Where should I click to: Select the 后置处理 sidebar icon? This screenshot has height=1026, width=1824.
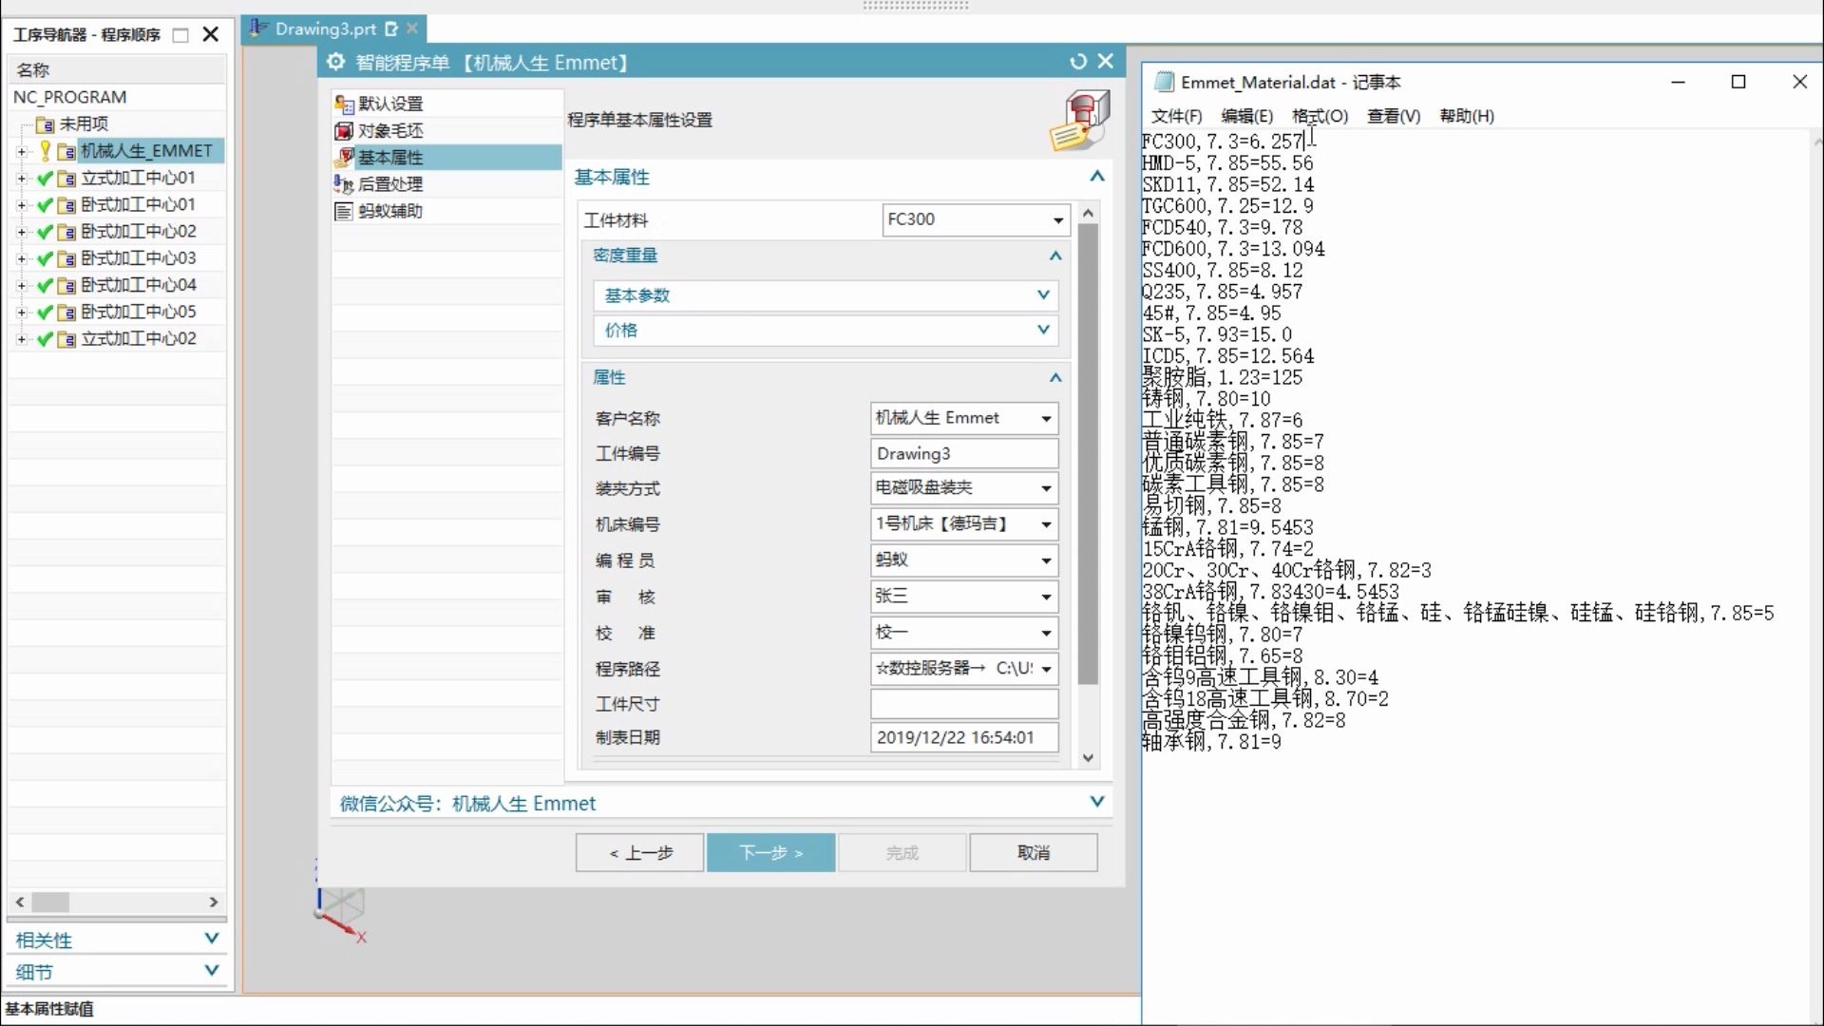coord(344,184)
